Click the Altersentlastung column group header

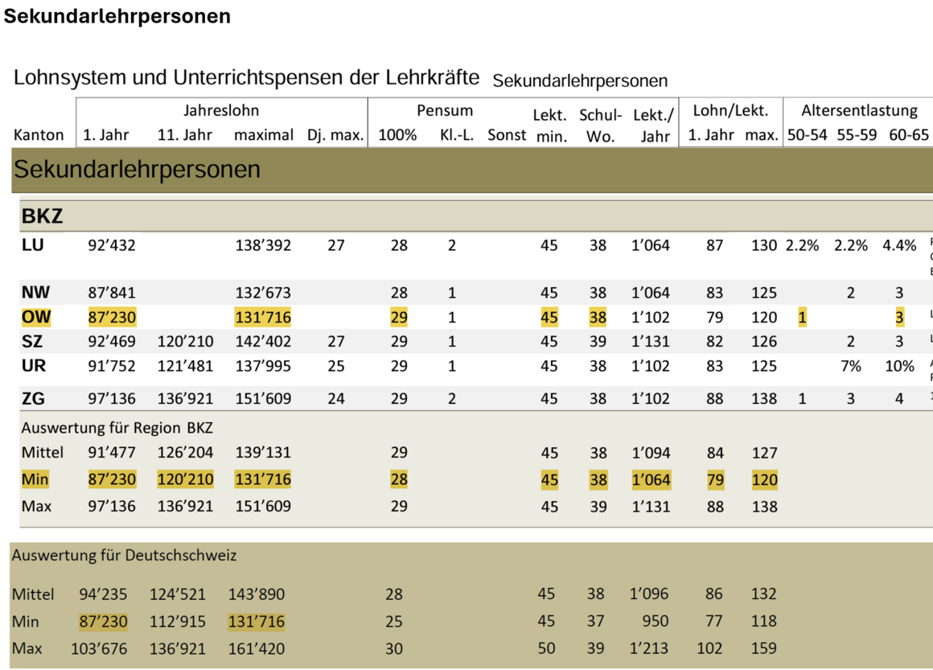coord(858,110)
